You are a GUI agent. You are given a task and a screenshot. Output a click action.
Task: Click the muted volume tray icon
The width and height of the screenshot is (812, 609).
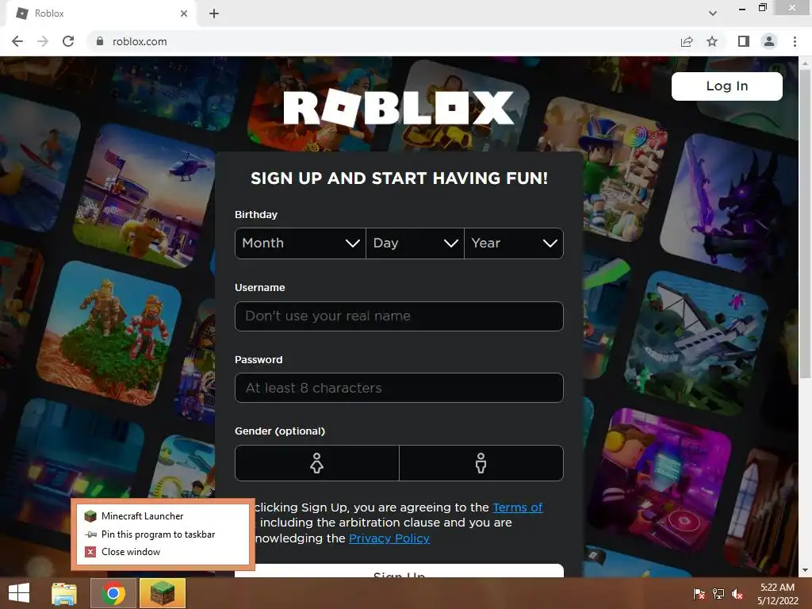point(737,594)
